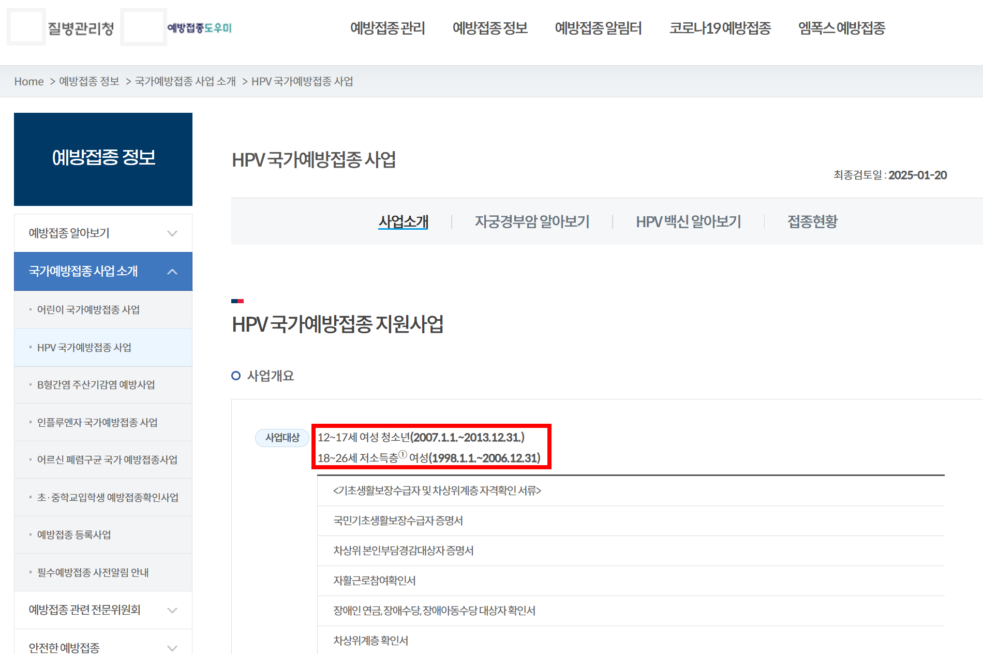Open 어르신 폐렴구균 국가 예방접종사업 item
Viewport: 983px width, 654px height.
point(103,459)
